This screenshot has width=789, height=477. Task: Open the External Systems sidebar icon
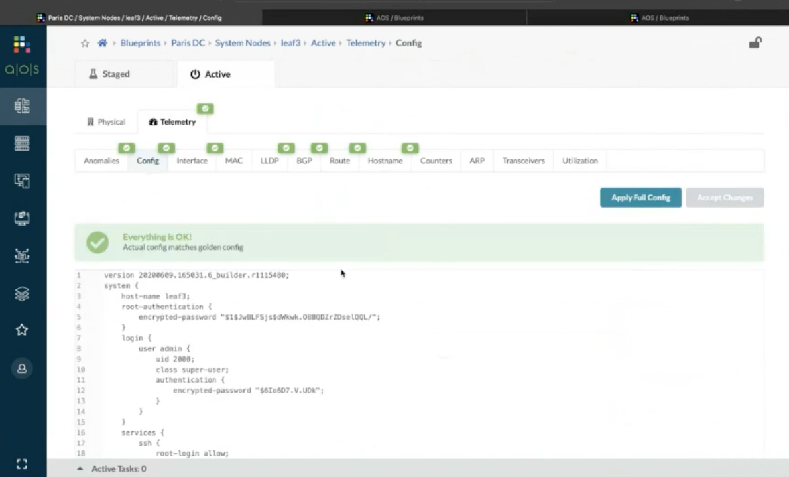(22, 256)
